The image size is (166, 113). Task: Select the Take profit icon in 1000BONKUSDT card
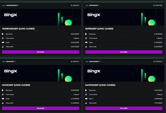pos(3,47)
